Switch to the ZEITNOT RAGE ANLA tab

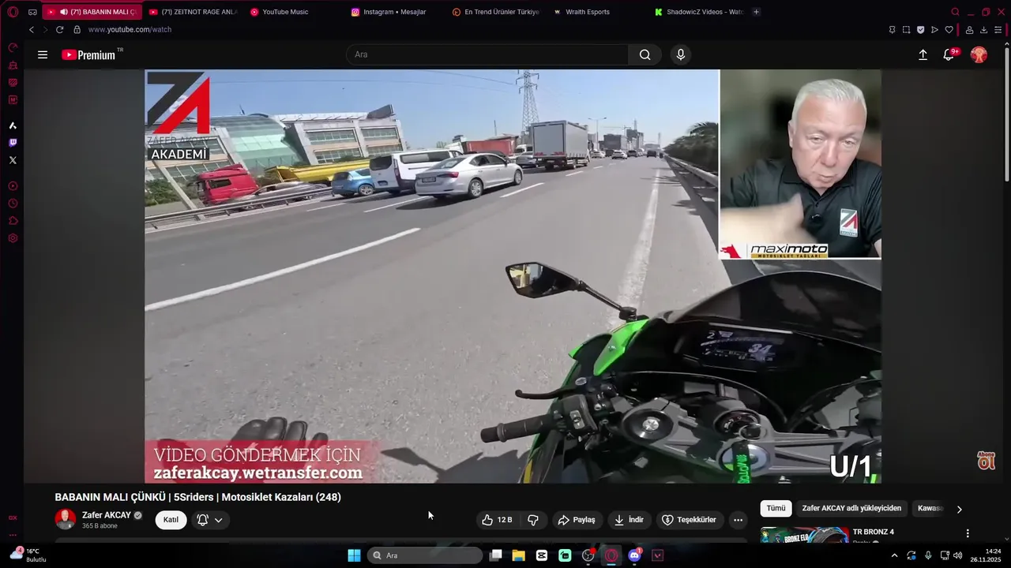pyautogui.click(x=194, y=12)
